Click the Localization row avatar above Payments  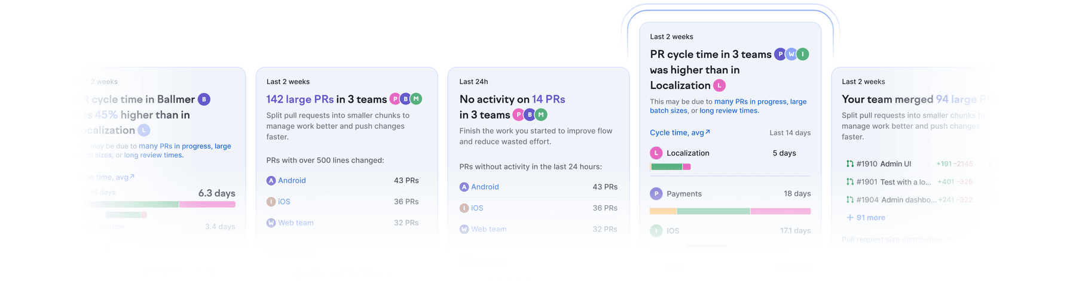[656, 153]
